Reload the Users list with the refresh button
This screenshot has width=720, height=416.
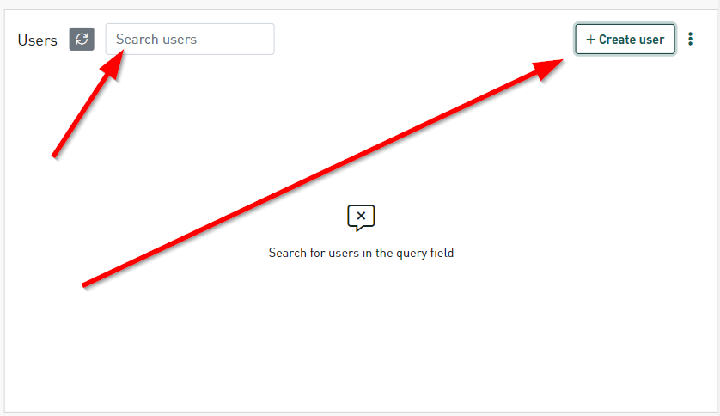pos(82,39)
